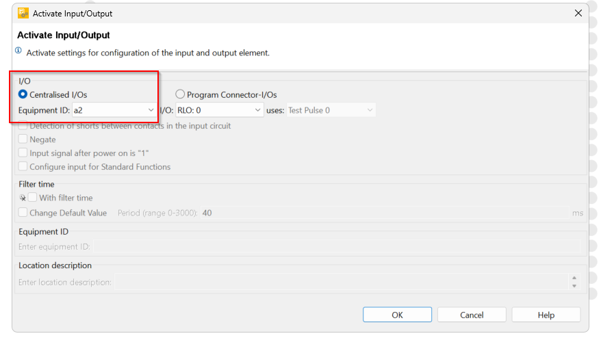Open the Equipment ID dropdown showing a2

pos(114,110)
